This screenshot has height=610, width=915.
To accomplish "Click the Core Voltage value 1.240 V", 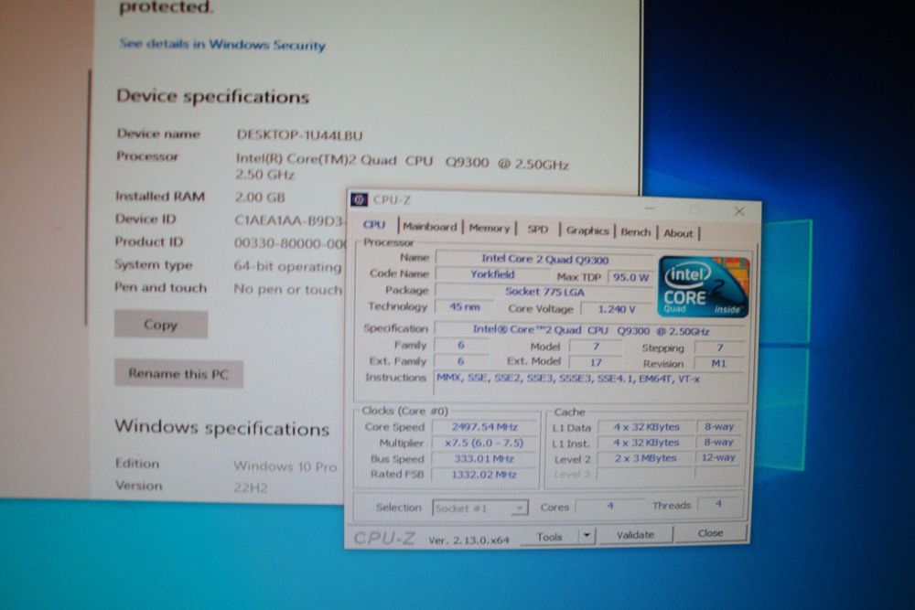I will point(616,309).
